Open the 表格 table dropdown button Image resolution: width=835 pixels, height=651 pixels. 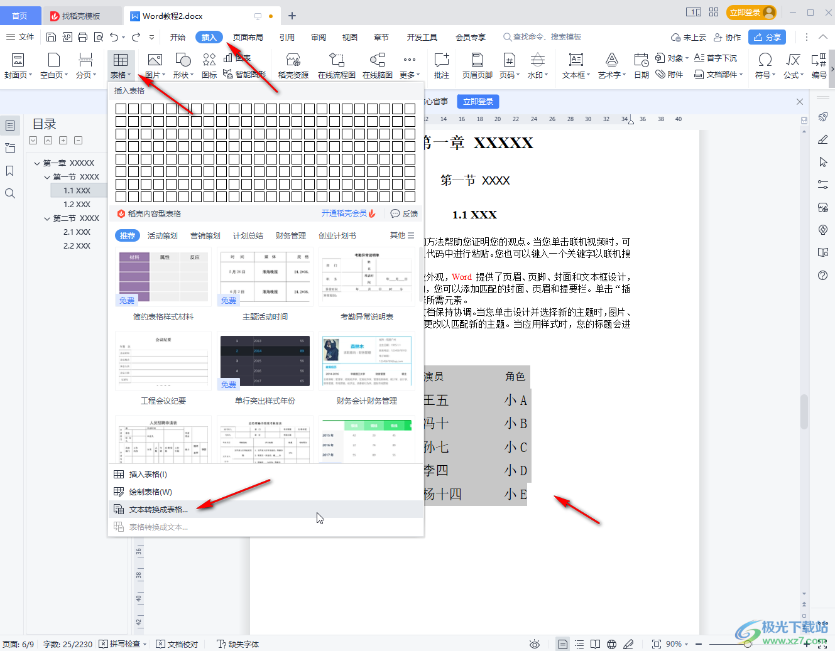[x=121, y=66]
